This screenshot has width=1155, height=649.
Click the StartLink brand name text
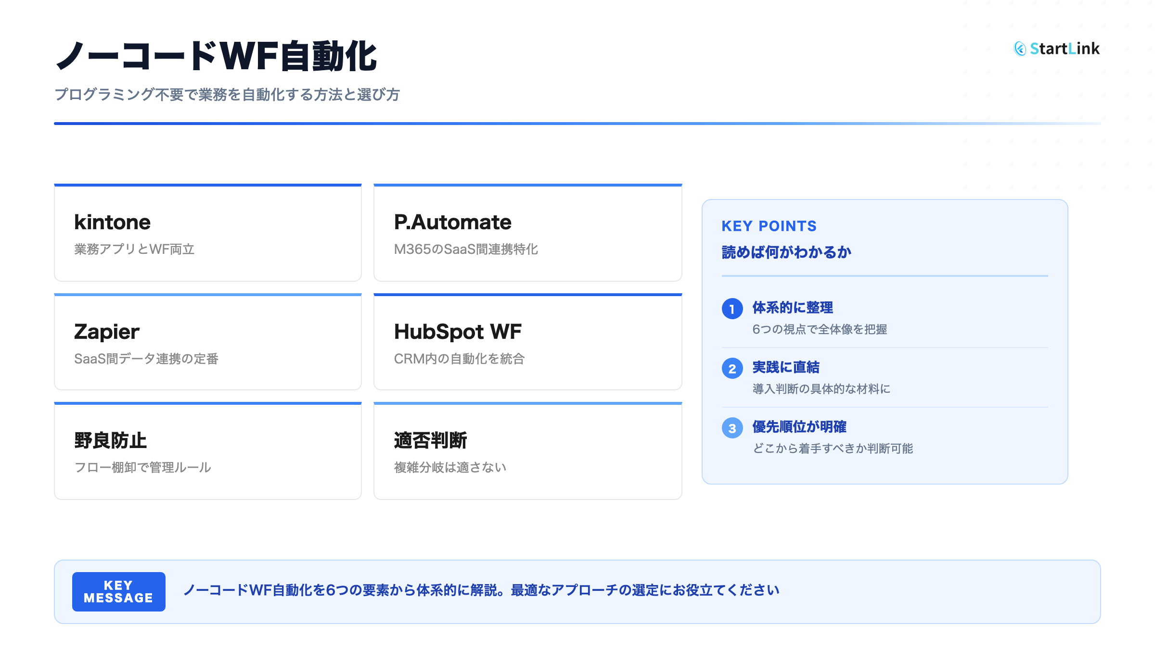click(x=1065, y=49)
